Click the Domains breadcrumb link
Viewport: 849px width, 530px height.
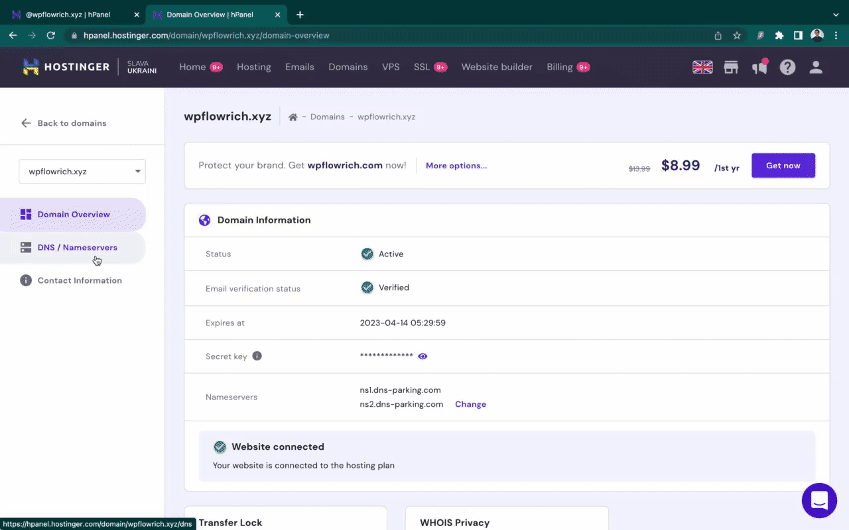click(328, 117)
